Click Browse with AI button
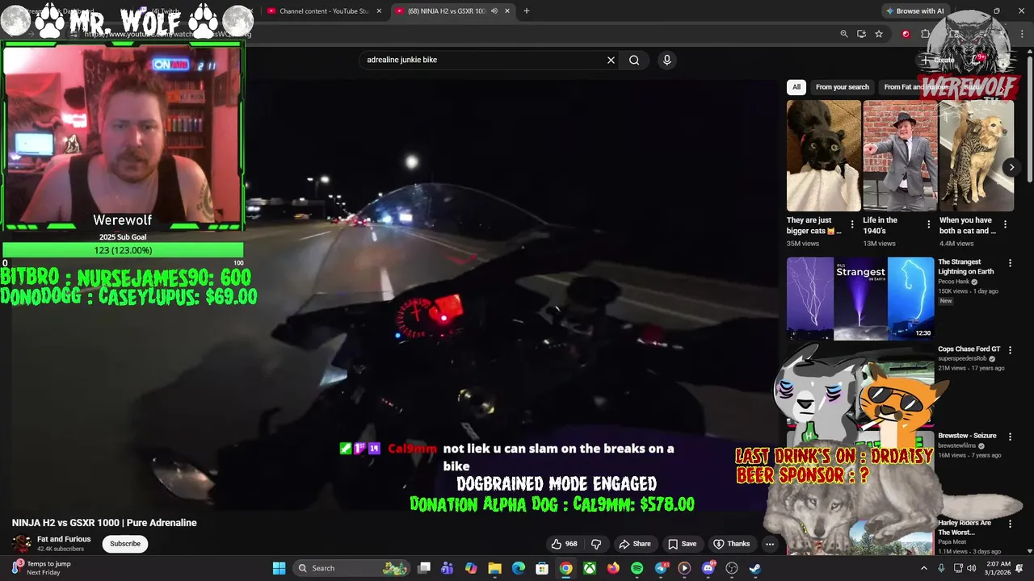Viewport: 1034px width, 581px height. coord(914,11)
